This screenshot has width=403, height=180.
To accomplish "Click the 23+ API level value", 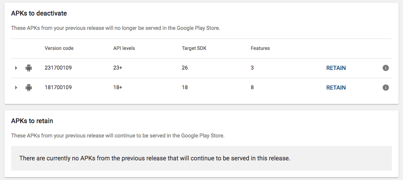I will [x=118, y=68].
